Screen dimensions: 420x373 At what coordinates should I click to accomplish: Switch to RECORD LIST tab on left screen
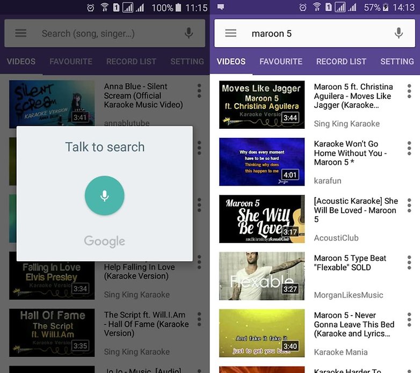click(131, 62)
